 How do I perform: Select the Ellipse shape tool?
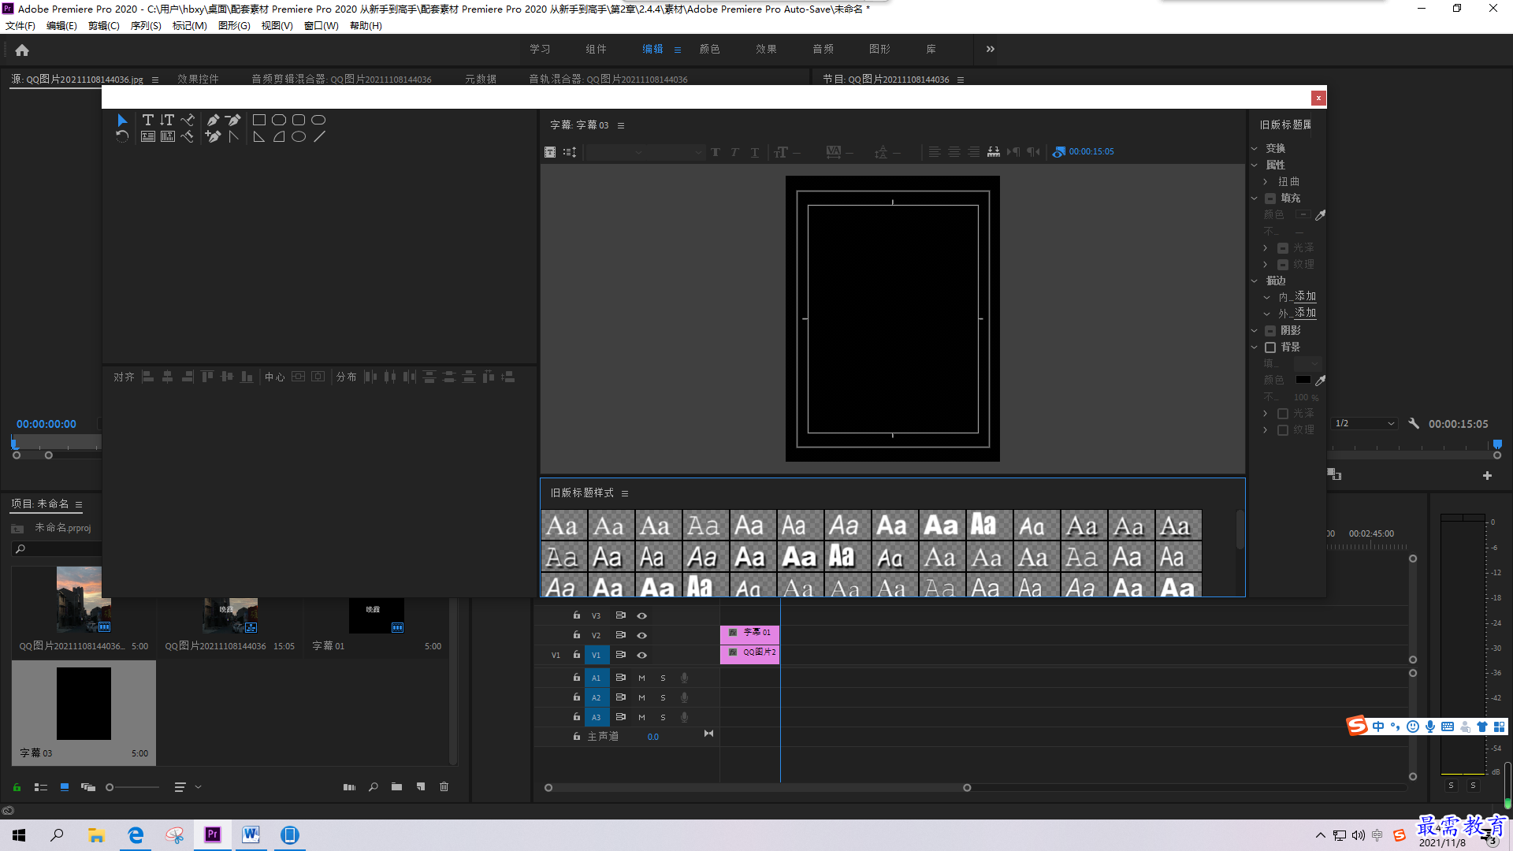(x=299, y=136)
